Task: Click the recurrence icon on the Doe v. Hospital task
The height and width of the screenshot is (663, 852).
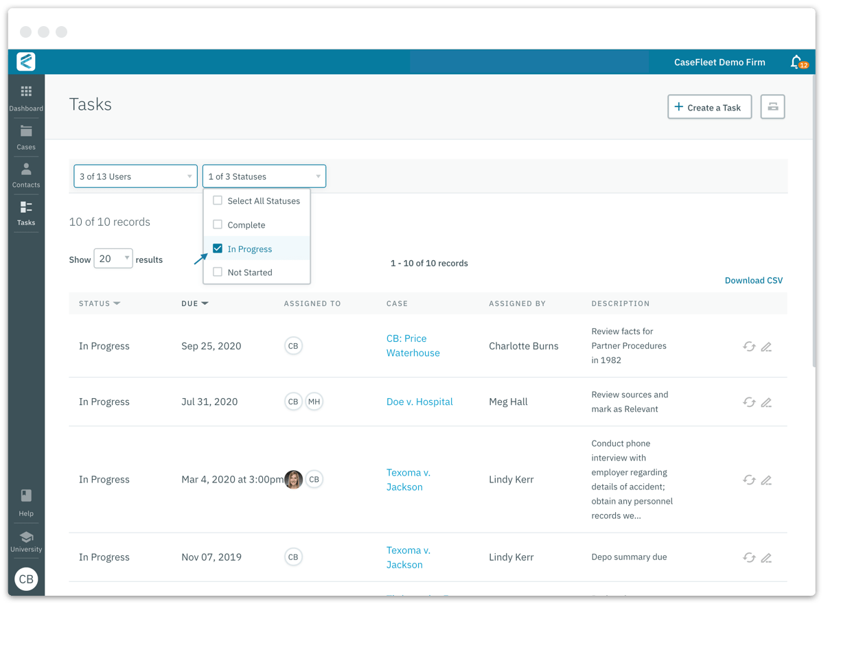Action: pyautogui.click(x=749, y=402)
